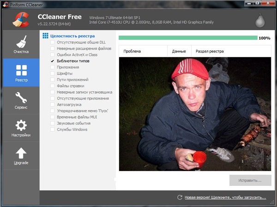The image size is (277, 207).
Task: Click the Piriform pear icon
Action: point(261,21)
